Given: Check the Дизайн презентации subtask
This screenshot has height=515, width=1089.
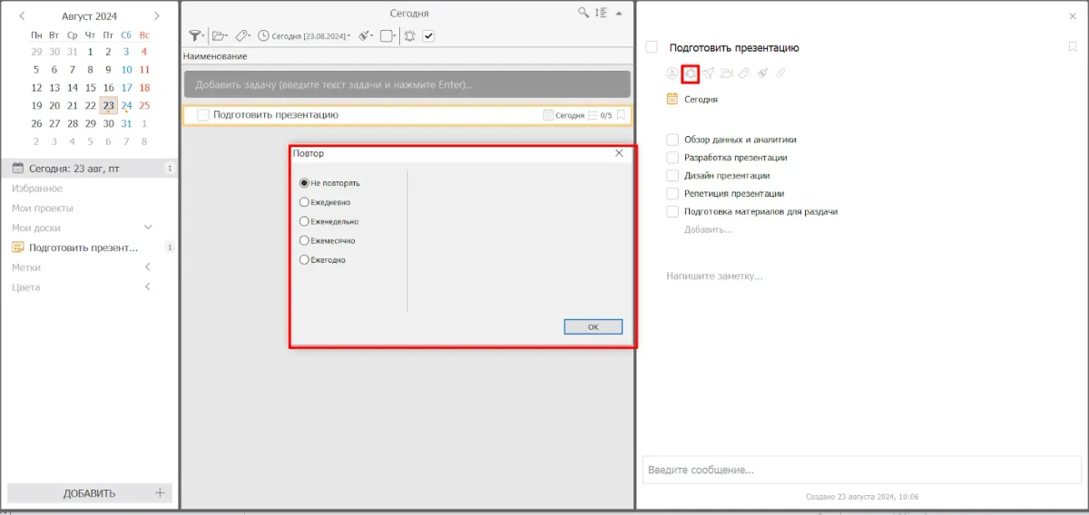Looking at the screenshot, I should coord(672,176).
